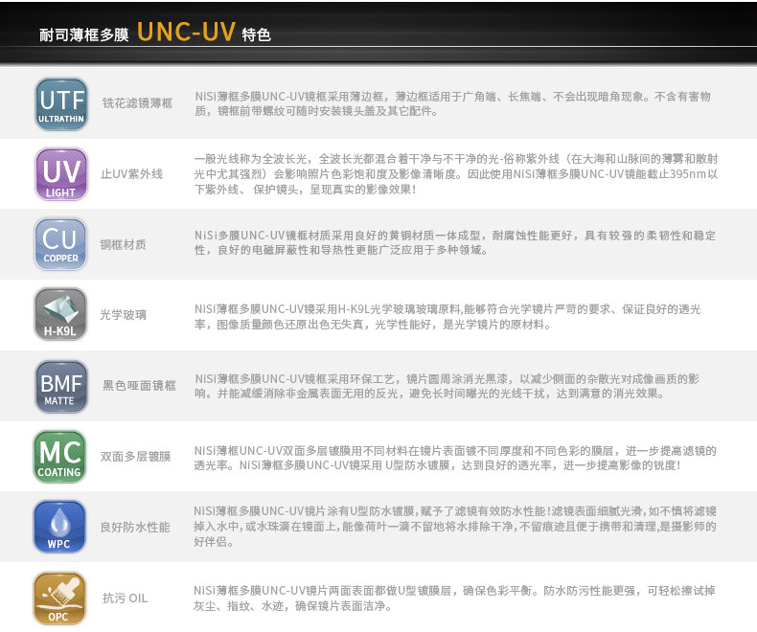Screen dimensions: 757x632
Task: Select the BMF MATTE icon
Action: point(61,387)
